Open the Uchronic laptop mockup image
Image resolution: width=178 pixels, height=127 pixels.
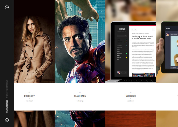[x=130, y=41]
